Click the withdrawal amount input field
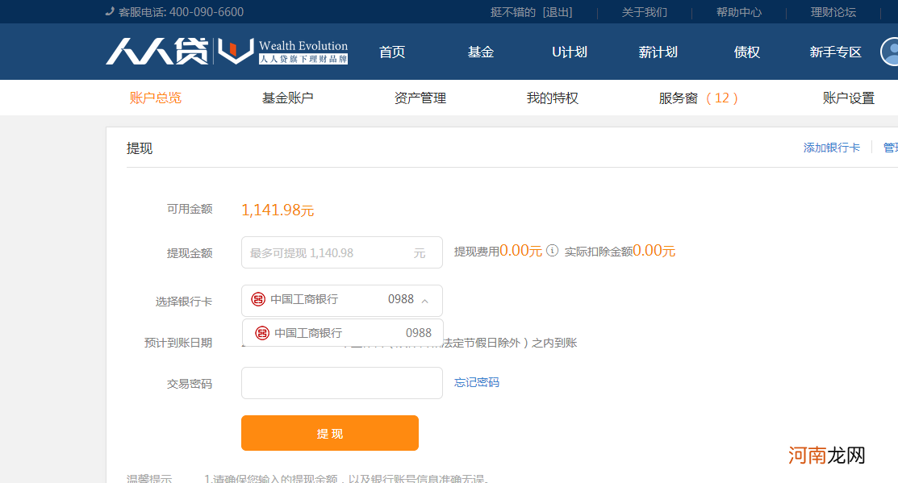The image size is (898, 483). [x=341, y=252]
